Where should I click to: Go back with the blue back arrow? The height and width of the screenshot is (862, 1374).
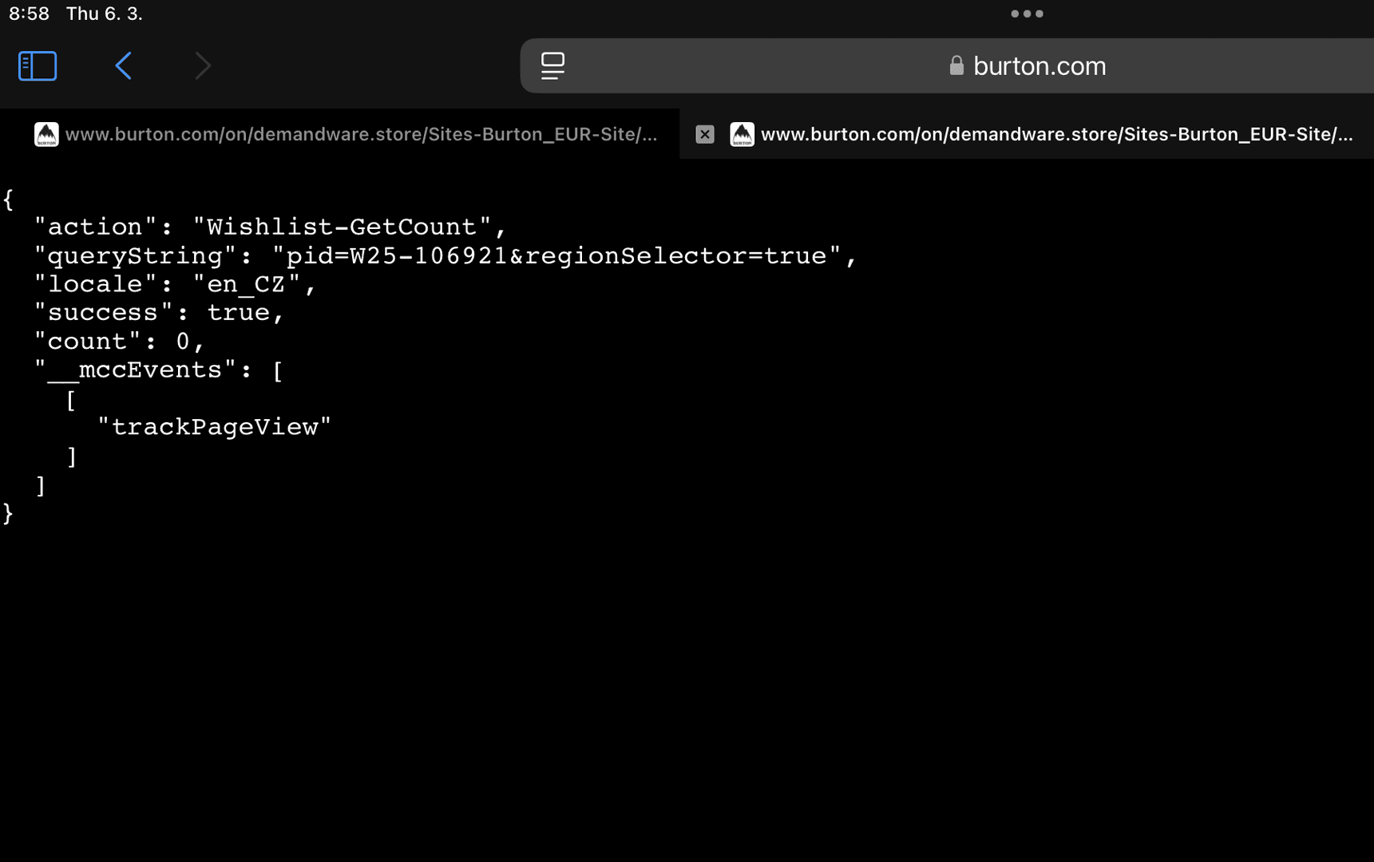tap(124, 66)
